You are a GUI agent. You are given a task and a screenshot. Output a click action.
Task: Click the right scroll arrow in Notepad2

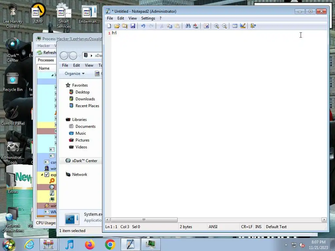click(x=324, y=220)
